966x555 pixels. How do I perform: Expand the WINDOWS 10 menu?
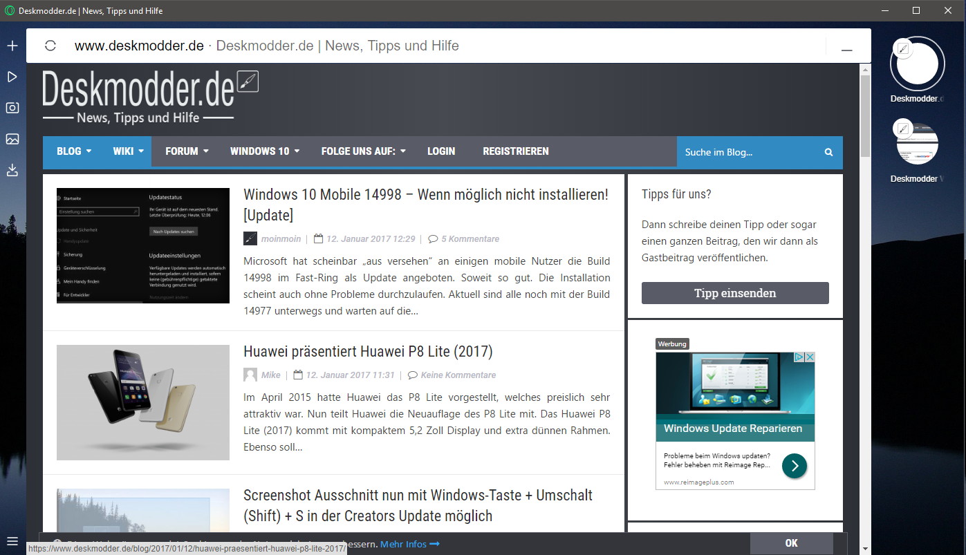coord(265,151)
